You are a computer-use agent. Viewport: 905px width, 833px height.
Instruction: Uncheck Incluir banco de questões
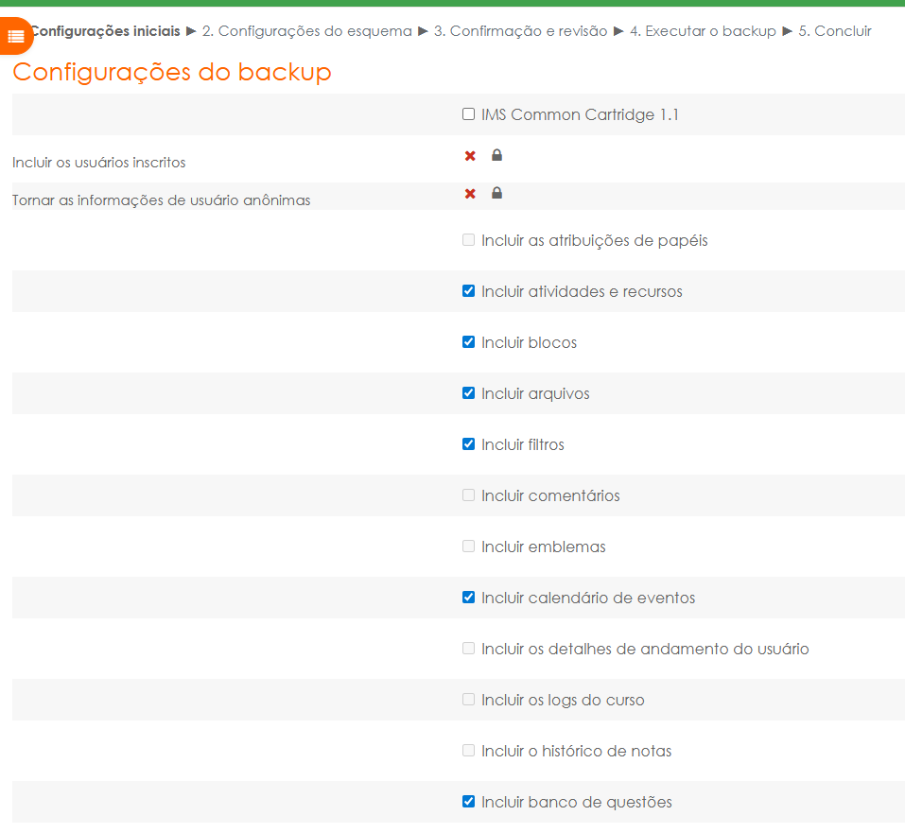pyautogui.click(x=468, y=802)
